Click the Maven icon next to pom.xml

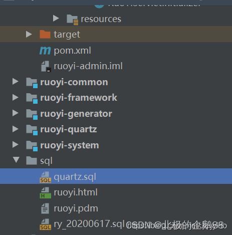[45, 51]
